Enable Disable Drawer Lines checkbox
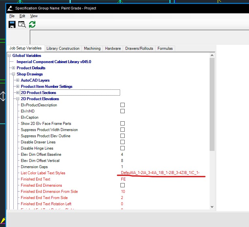 tap(122, 142)
